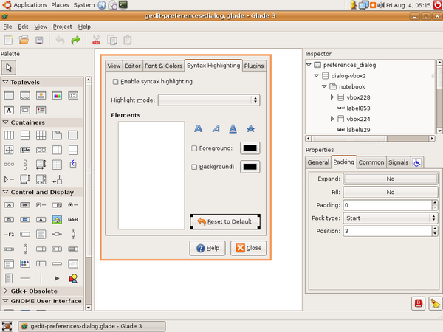Redo with the green arrow
Viewport: 443px width, 332px height.
point(75,40)
